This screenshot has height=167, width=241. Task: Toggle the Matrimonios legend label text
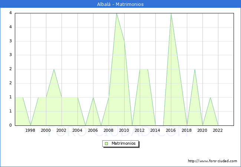123,144
